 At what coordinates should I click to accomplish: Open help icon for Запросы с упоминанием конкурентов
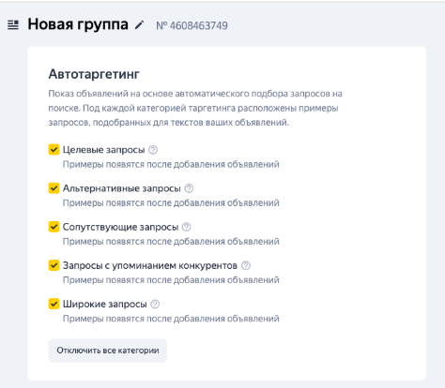coord(246,265)
